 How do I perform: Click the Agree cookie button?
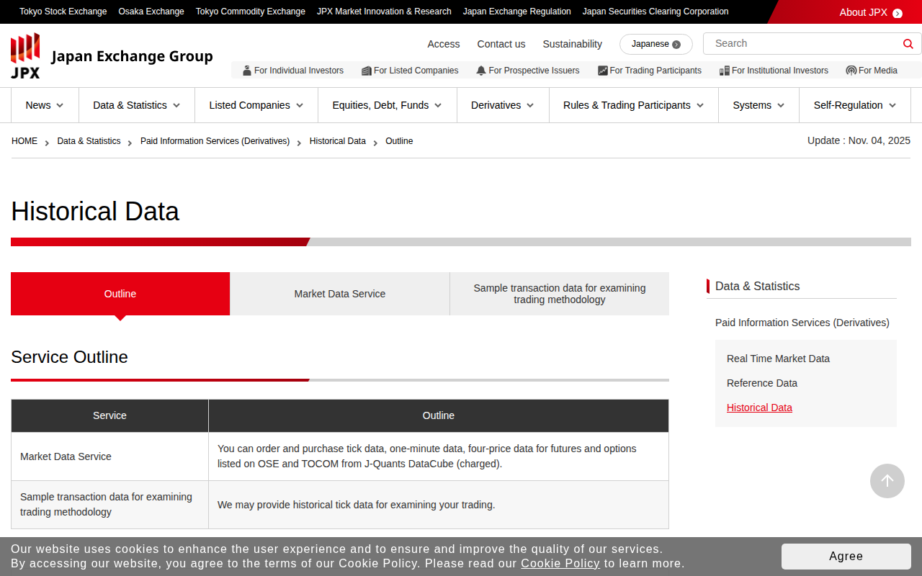(x=846, y=557)
